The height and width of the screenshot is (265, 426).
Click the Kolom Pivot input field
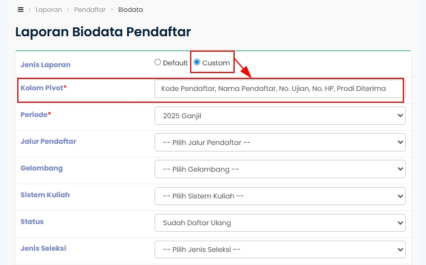(x=279, y=89)
